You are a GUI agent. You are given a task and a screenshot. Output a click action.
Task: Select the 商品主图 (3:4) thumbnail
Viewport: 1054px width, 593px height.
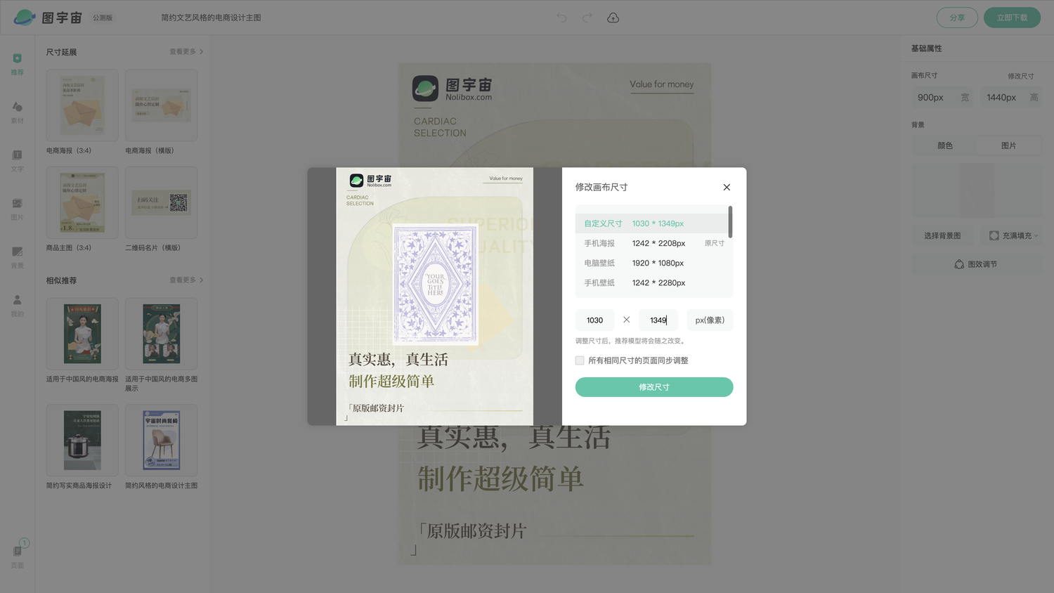(82, 202)
